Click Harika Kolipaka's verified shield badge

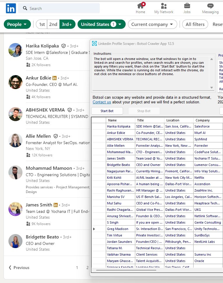pyautogui.click(x=64, y=46)
